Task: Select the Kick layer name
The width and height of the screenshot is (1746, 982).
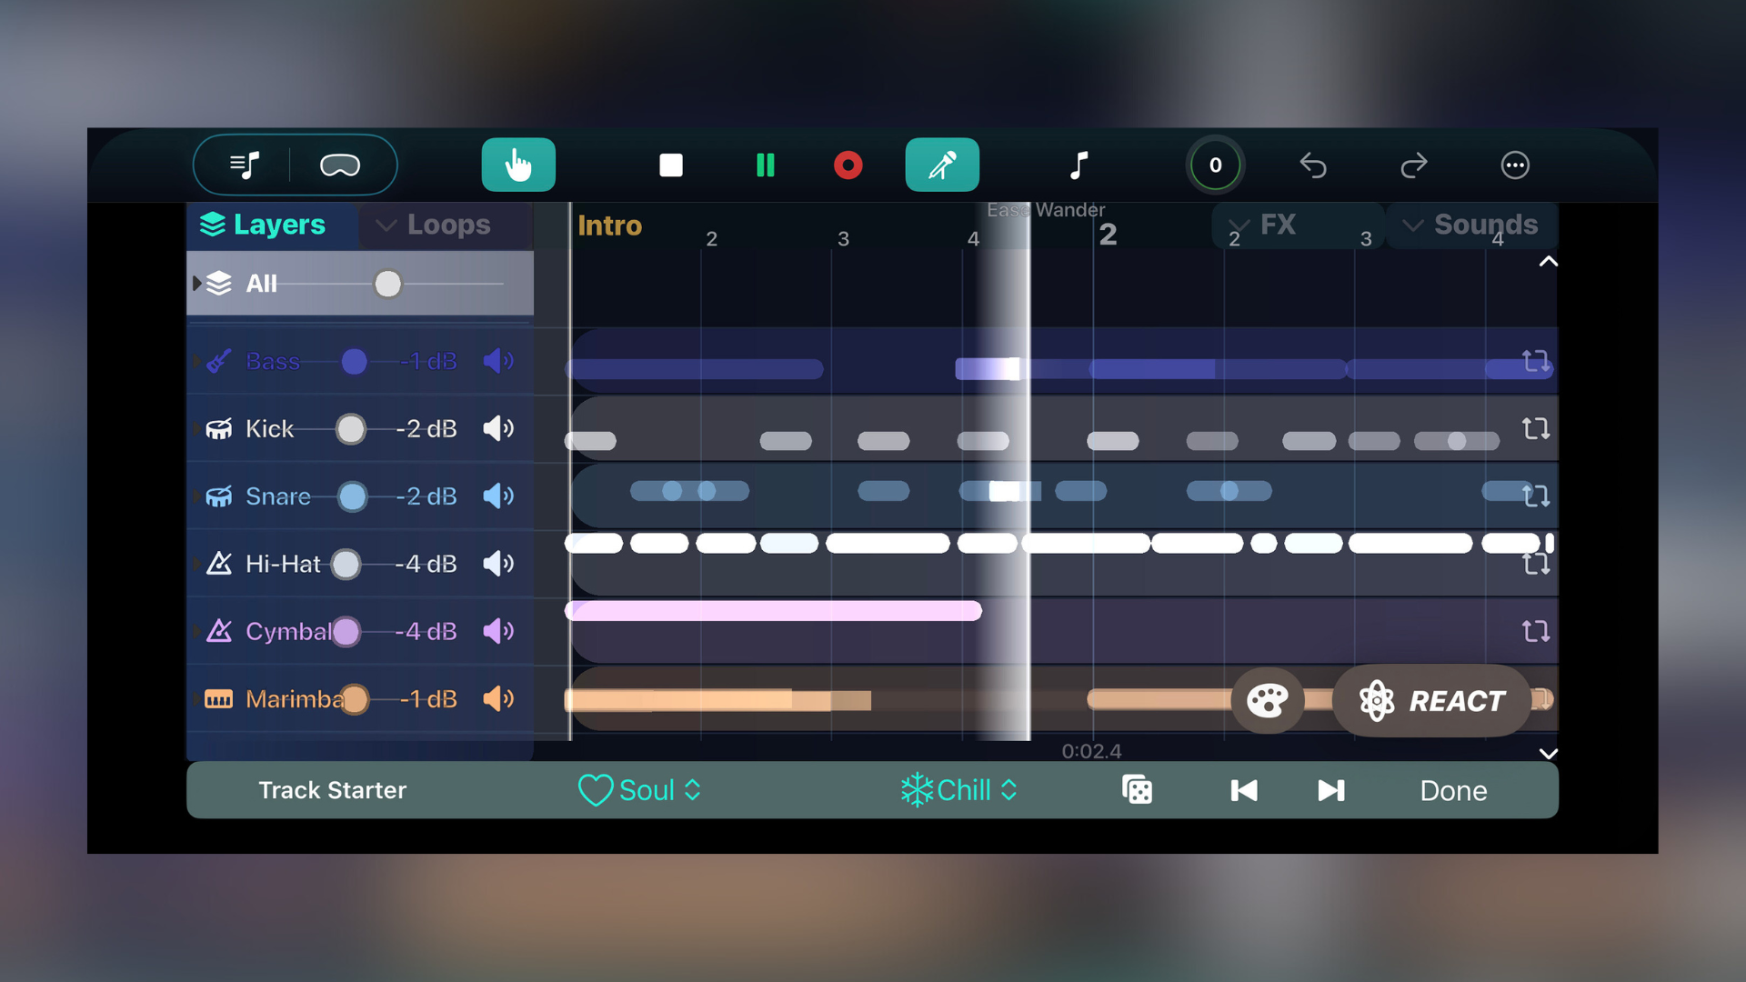Action: 269,429
